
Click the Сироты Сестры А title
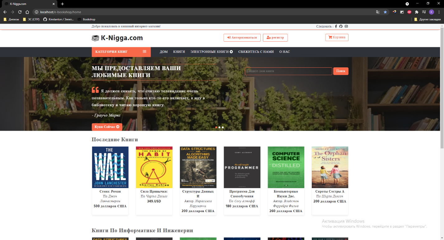click(330, 192)
